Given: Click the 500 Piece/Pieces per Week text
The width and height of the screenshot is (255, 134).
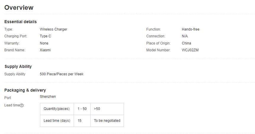Looking at the screenshot, I should pos(62,74).
